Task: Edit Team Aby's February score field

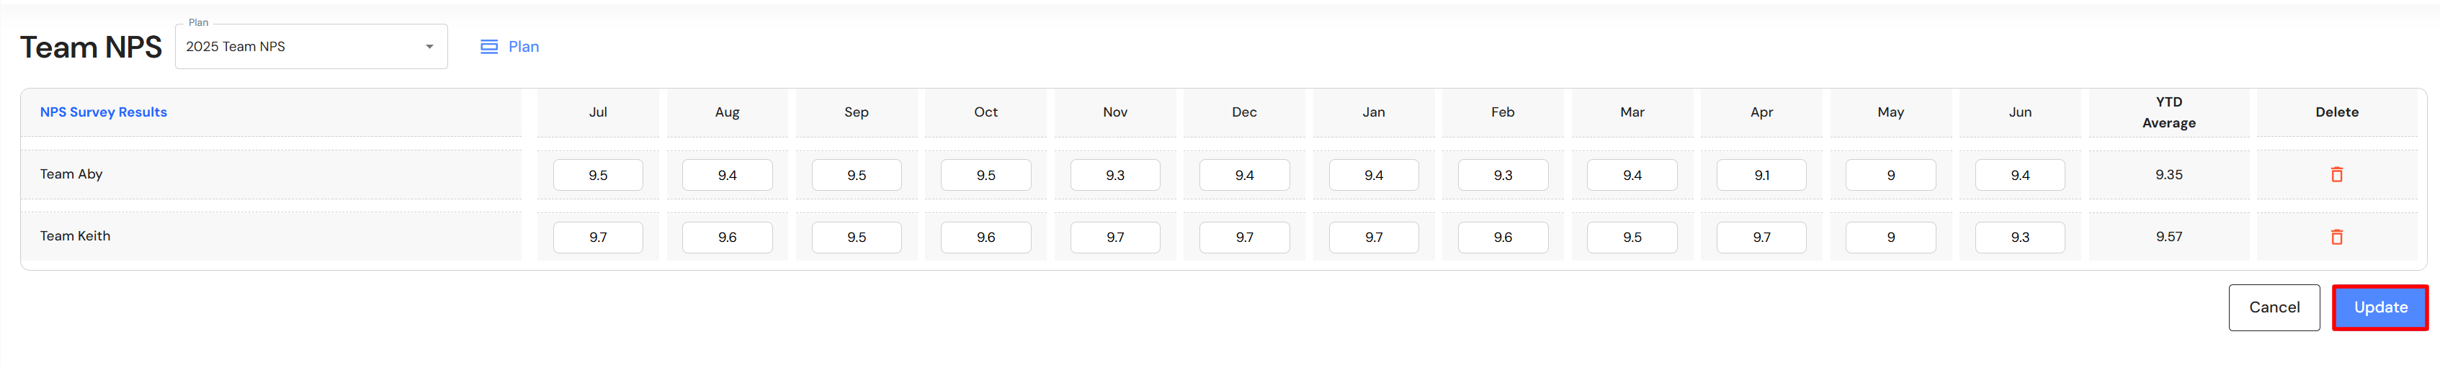Action: (1502, 176)
